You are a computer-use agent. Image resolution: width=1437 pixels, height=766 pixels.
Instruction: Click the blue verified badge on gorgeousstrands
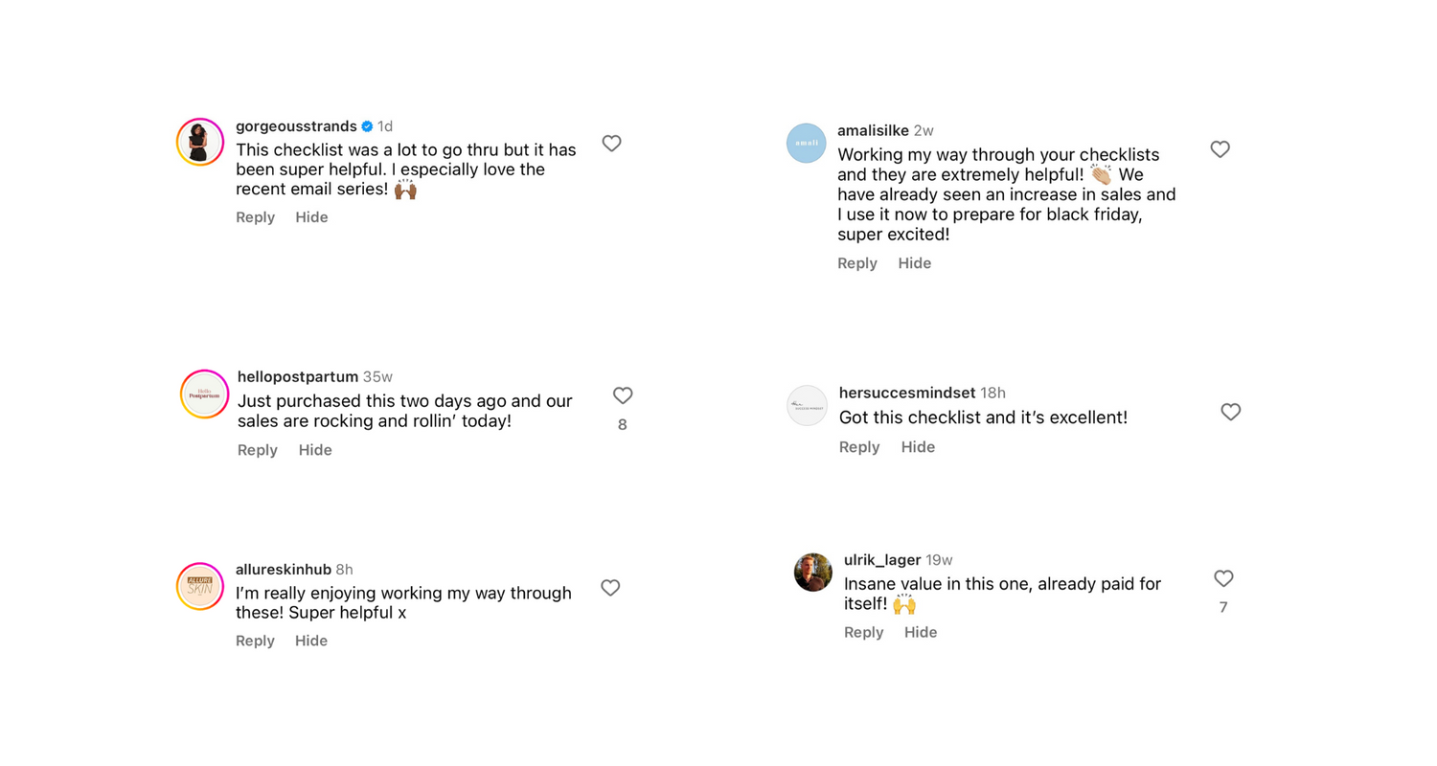click(x=367, y=126)
